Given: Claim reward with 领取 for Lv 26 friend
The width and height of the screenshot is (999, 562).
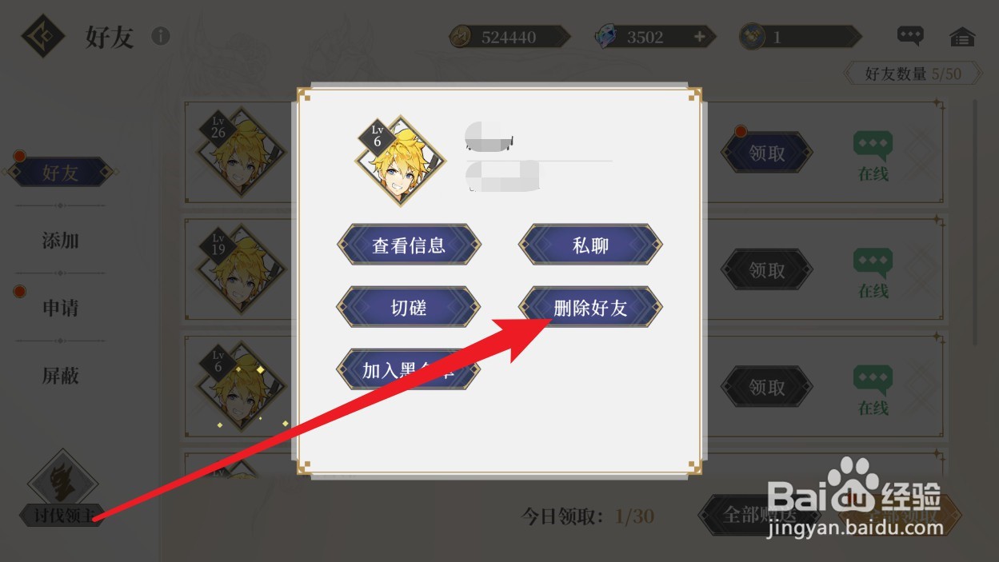Looking at the screenshot, I should click(x=767, y=153).
